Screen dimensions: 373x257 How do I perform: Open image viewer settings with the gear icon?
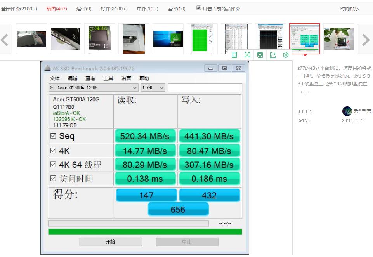[x=286, y=55]
